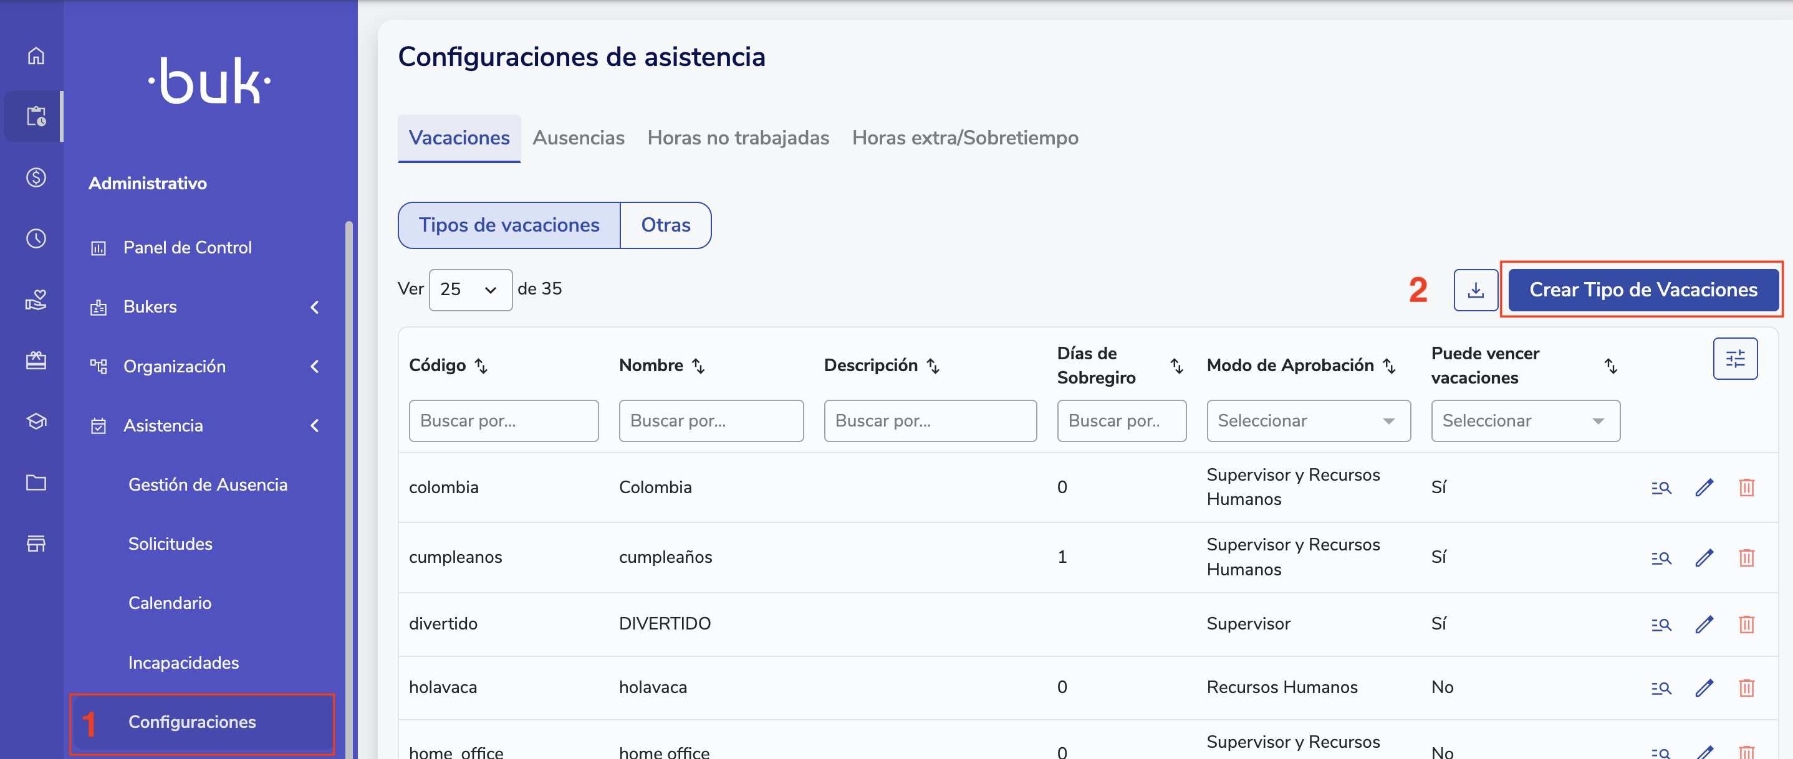Edit the divertido vacation type
This screenshot has width=1793, height=759.
pyautogui.click(x=1704, y=625)
